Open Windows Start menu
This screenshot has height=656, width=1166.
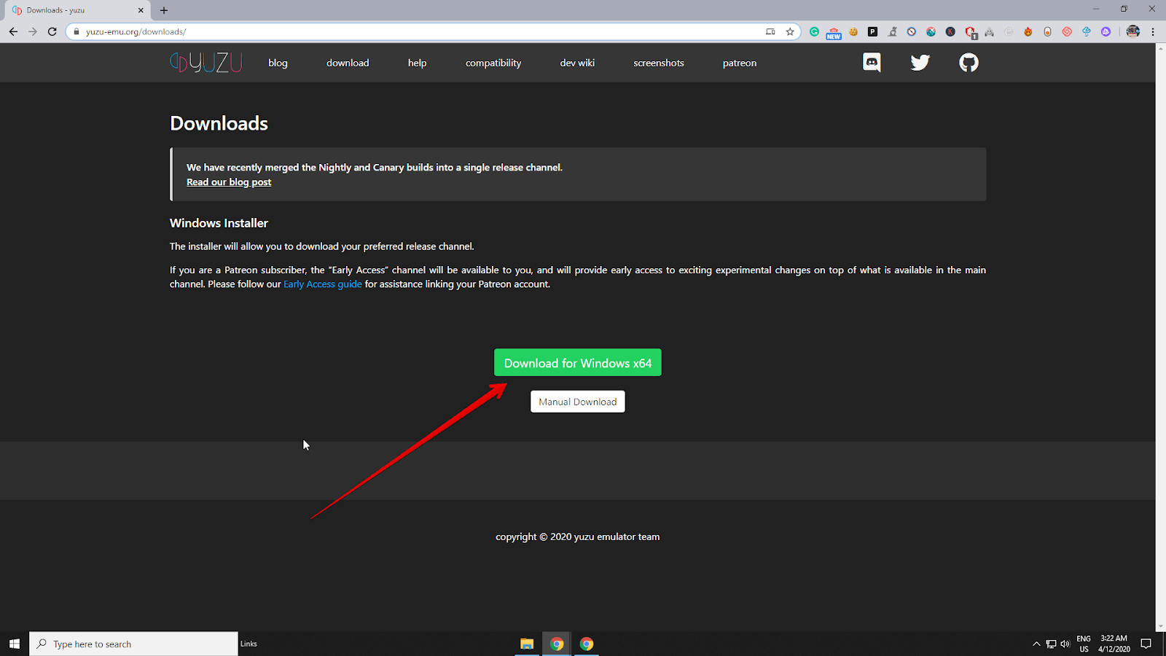click(x=15, y=644)
